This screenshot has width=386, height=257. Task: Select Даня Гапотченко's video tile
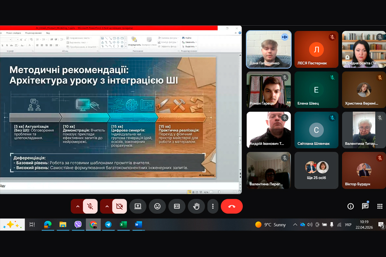[269, 49]
